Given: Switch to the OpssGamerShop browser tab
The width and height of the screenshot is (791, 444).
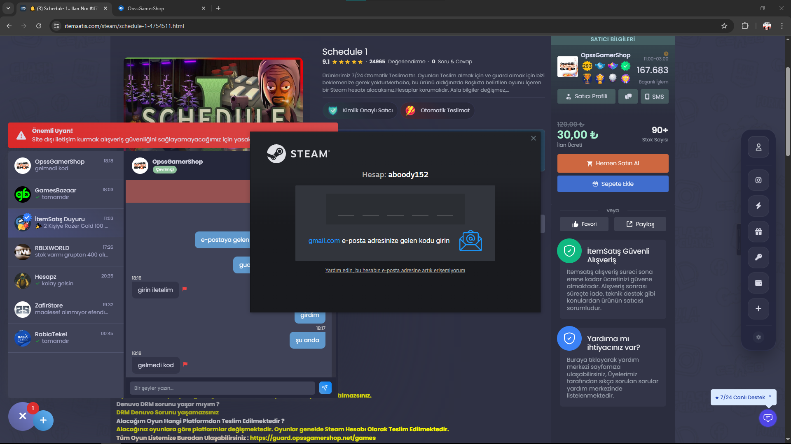Looking at the screenshot, I should [161, 8].
